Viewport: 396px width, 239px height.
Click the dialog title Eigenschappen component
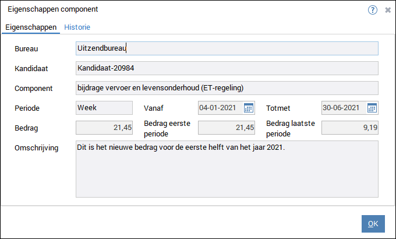pyautogui.click(x=53, y=9)
